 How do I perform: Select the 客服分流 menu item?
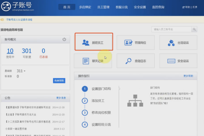click(x=122, y=7)
